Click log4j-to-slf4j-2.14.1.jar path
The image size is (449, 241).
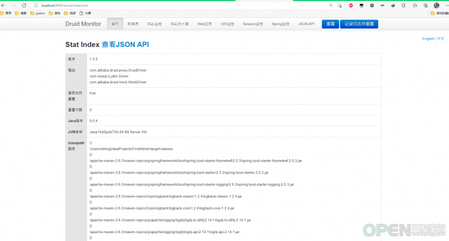click(x=171, y=220)
